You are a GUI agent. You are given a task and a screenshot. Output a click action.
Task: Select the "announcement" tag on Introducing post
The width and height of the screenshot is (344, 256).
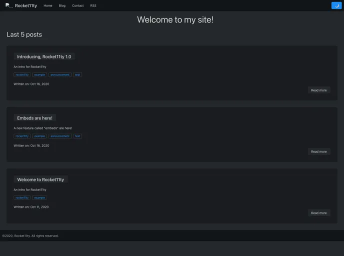(x=60, y=74)
